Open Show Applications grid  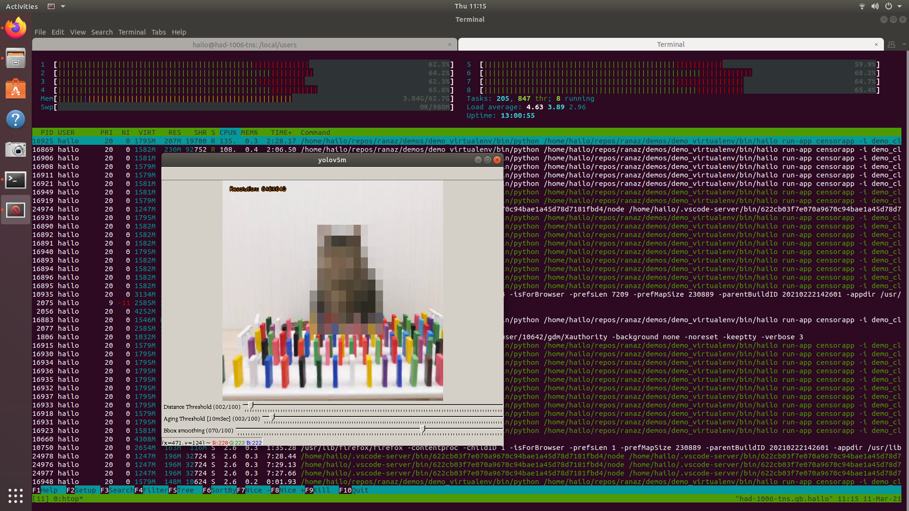click(x=16, y=495)
